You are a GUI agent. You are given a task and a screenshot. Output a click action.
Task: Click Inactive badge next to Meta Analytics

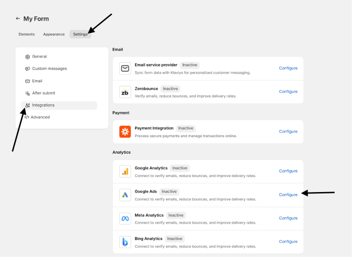176,215
